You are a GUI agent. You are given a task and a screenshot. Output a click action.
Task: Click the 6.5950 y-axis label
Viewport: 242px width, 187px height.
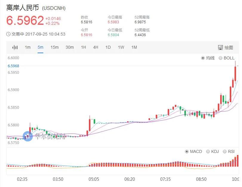point(13,73)
